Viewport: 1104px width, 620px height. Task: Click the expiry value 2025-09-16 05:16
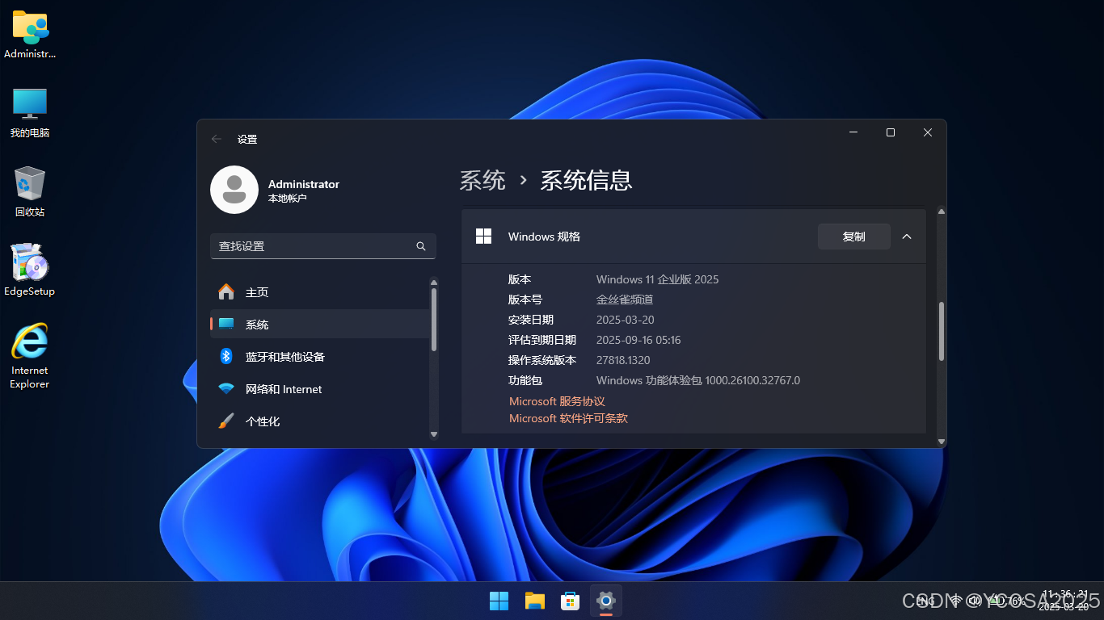click(638, 340)
